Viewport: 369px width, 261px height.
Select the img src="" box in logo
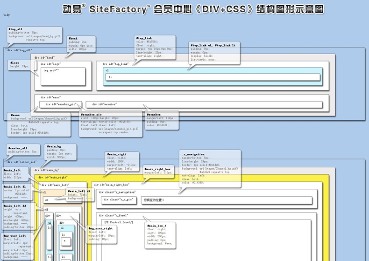coord(63,76)
